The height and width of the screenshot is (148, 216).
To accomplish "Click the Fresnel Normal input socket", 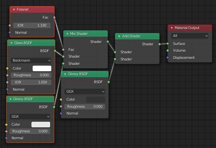I will 10,33.
